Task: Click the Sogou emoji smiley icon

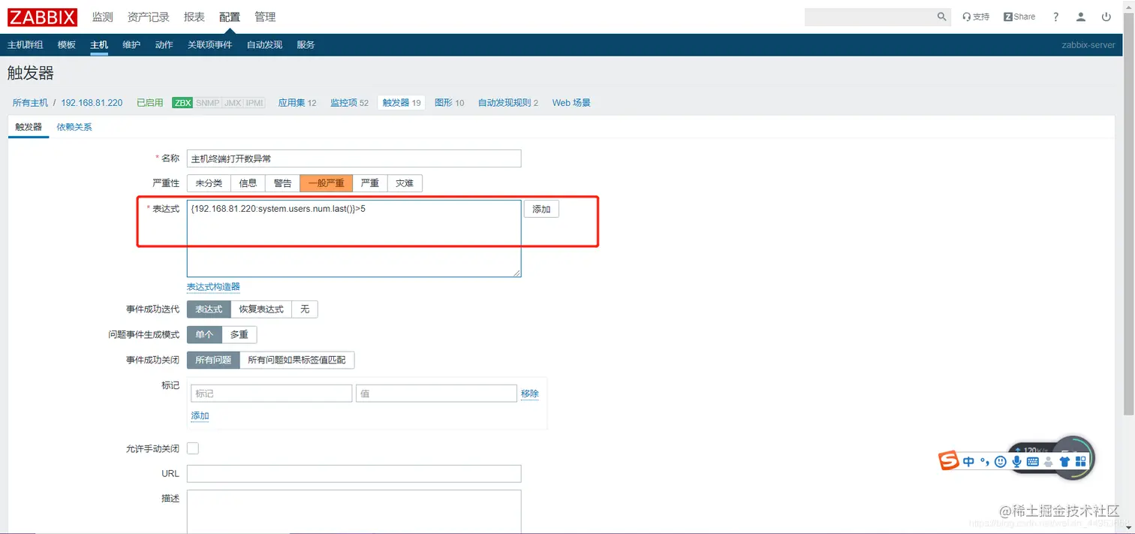Action: point(1001,462)
